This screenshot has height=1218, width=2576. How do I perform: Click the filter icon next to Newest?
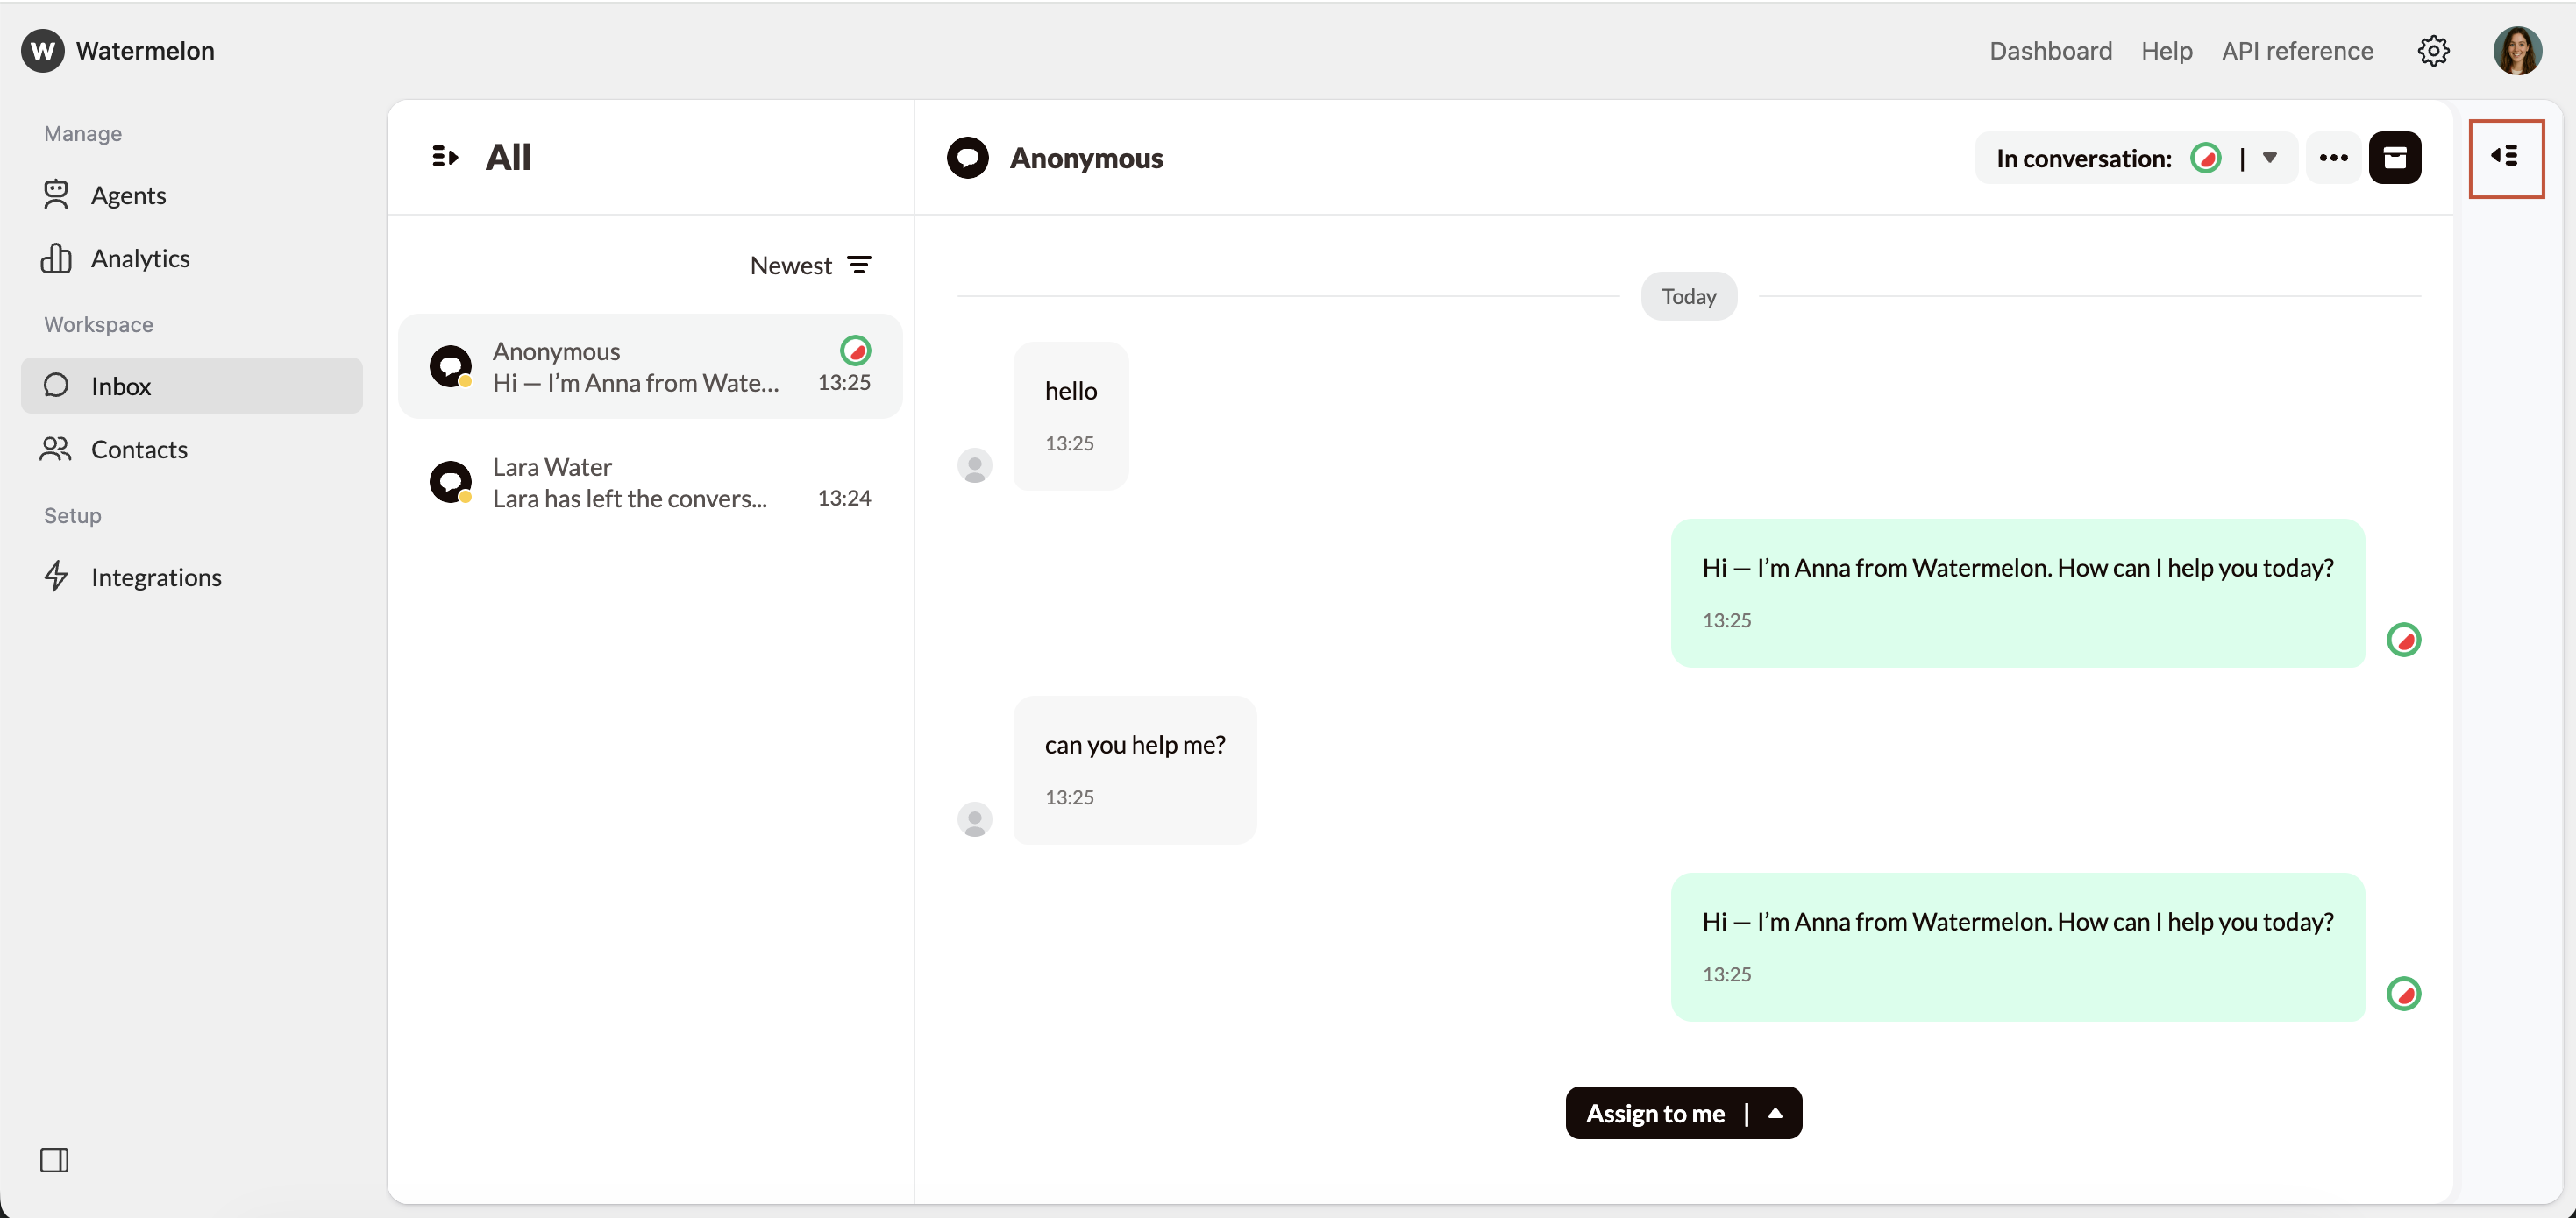861,264
